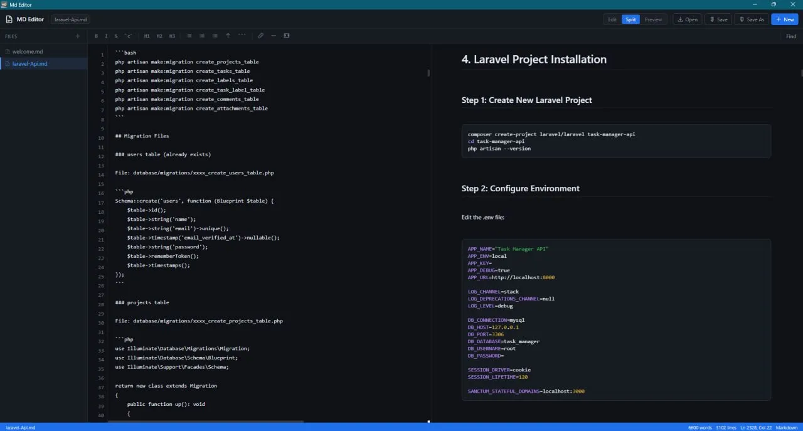
Task: Click the 'Step 2: Configure Environment' heading
Action: [x=520, y=188]
